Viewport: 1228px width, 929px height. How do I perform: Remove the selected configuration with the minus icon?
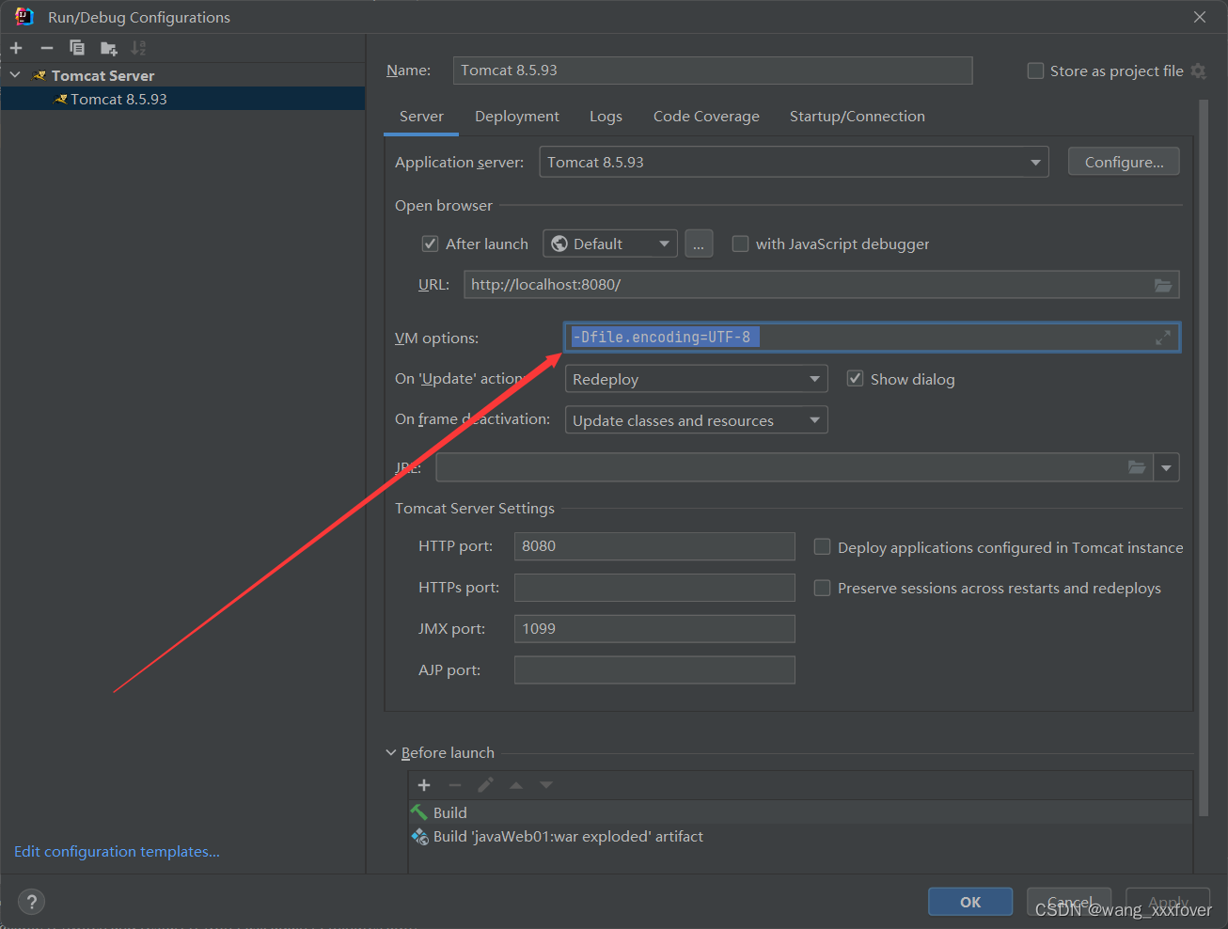pos(47,48)
